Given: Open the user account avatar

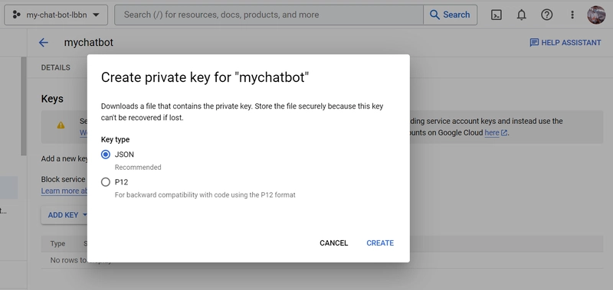Looking at the screenshot, I should click(x=596, y=15).
